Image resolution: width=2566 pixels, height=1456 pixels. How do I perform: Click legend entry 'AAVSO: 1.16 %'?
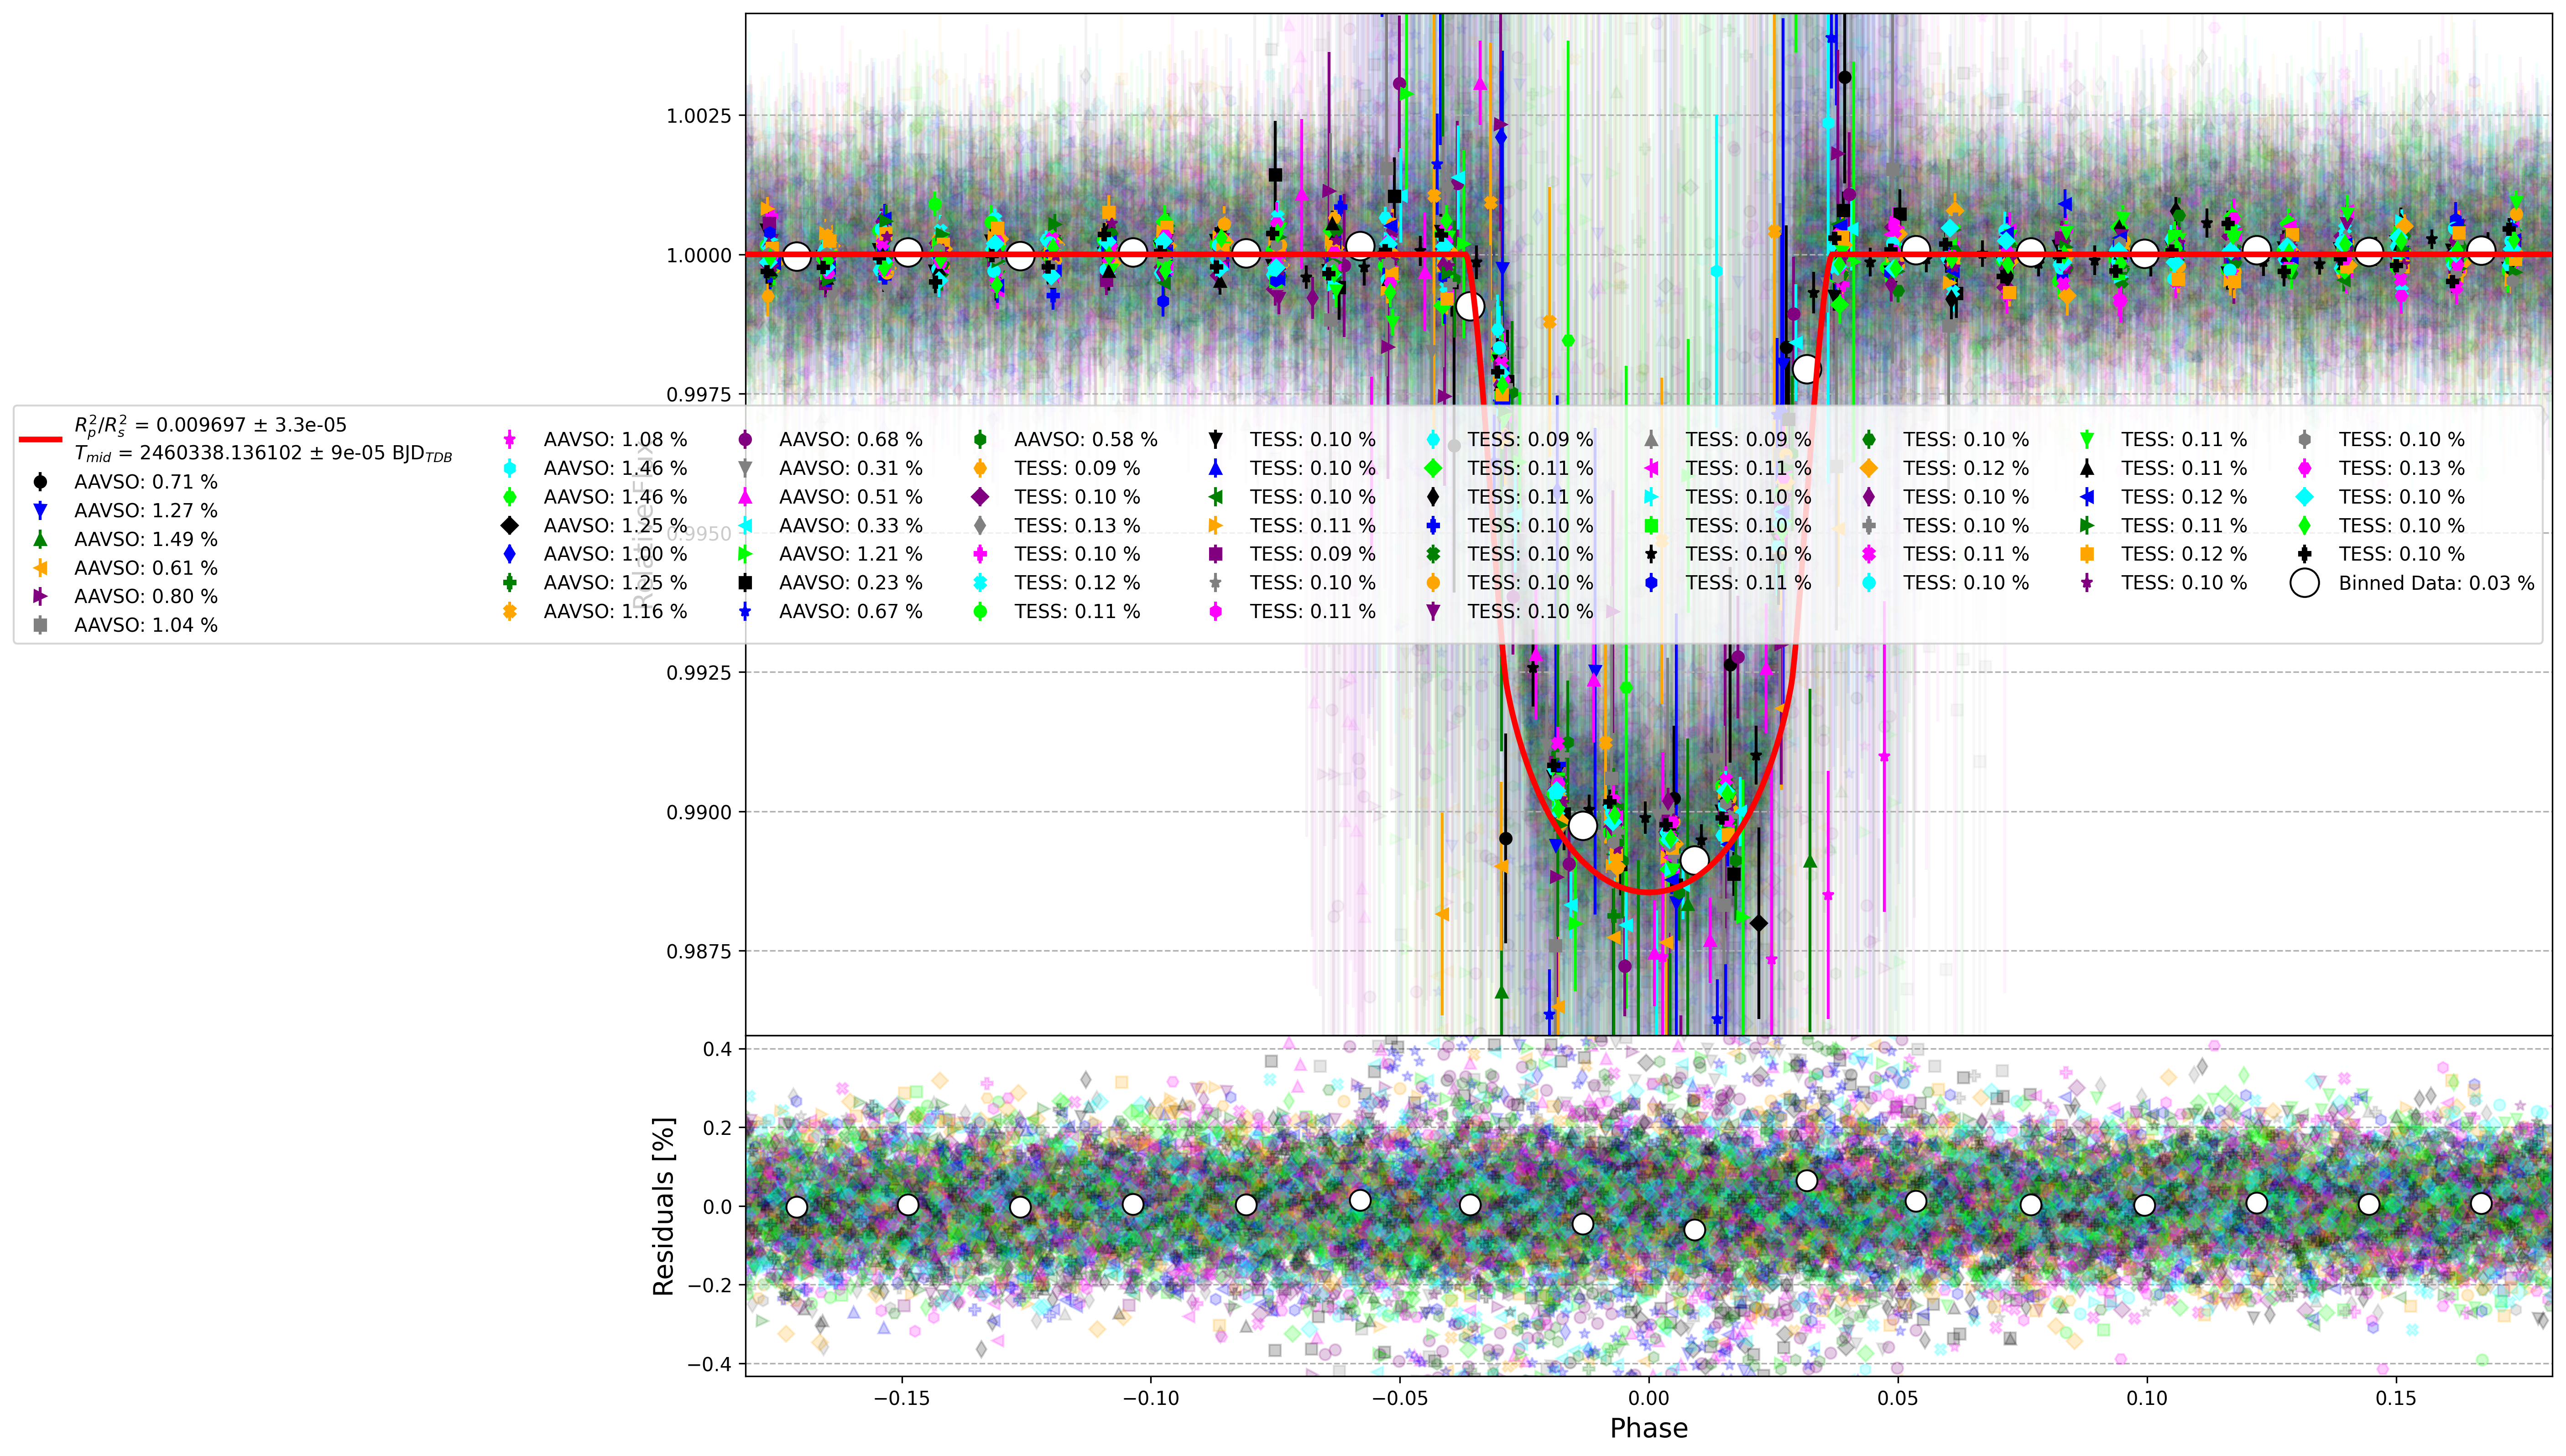click(x=615, y=611)
